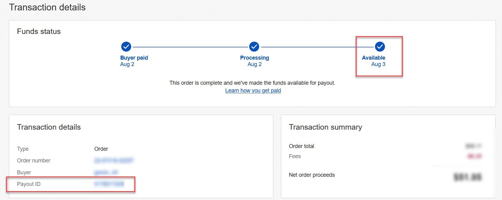This screenshot has height=200, width=502.
Task: Click the Fees amount value
Action: pyautogui.click(x=474, y=156)
